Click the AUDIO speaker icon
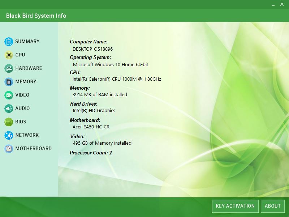 coord(8,109)
